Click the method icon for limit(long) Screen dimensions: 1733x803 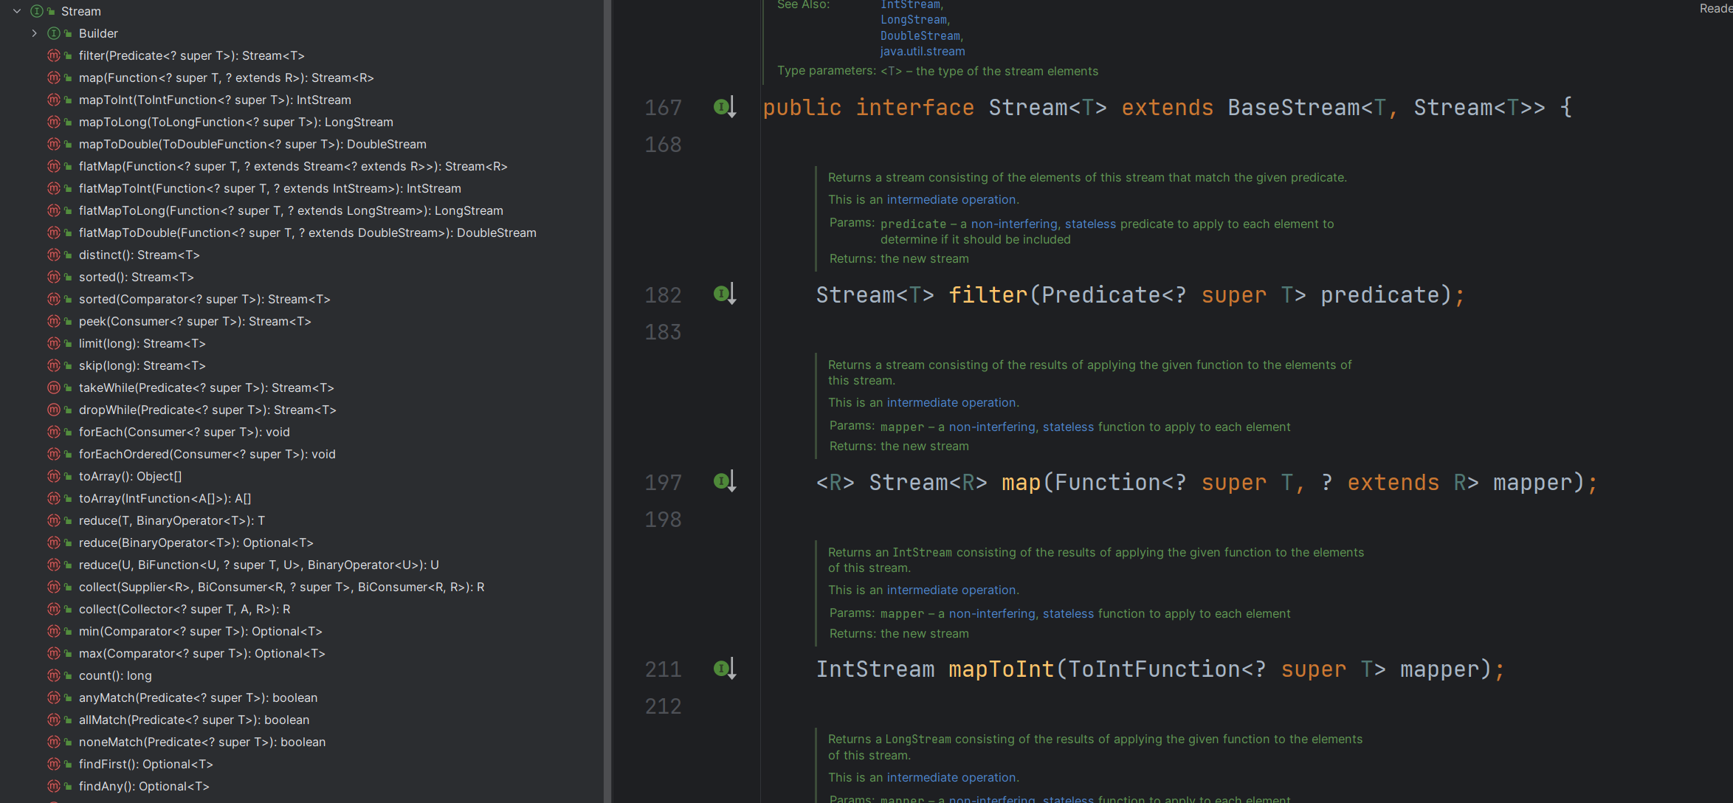point(54,343)
